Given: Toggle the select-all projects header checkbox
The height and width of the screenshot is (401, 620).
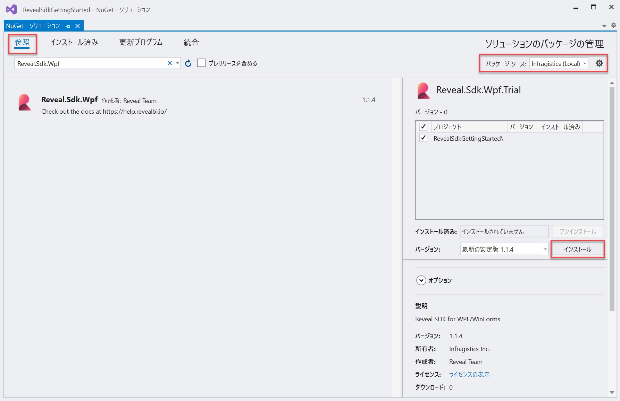Looking at the screenshot, I should (423, 127).
